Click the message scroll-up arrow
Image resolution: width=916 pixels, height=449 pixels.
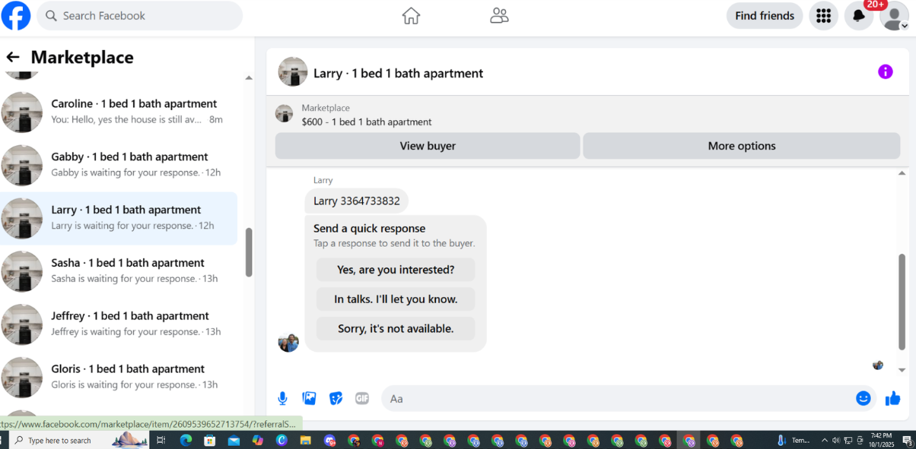click(x=902, y=173)
